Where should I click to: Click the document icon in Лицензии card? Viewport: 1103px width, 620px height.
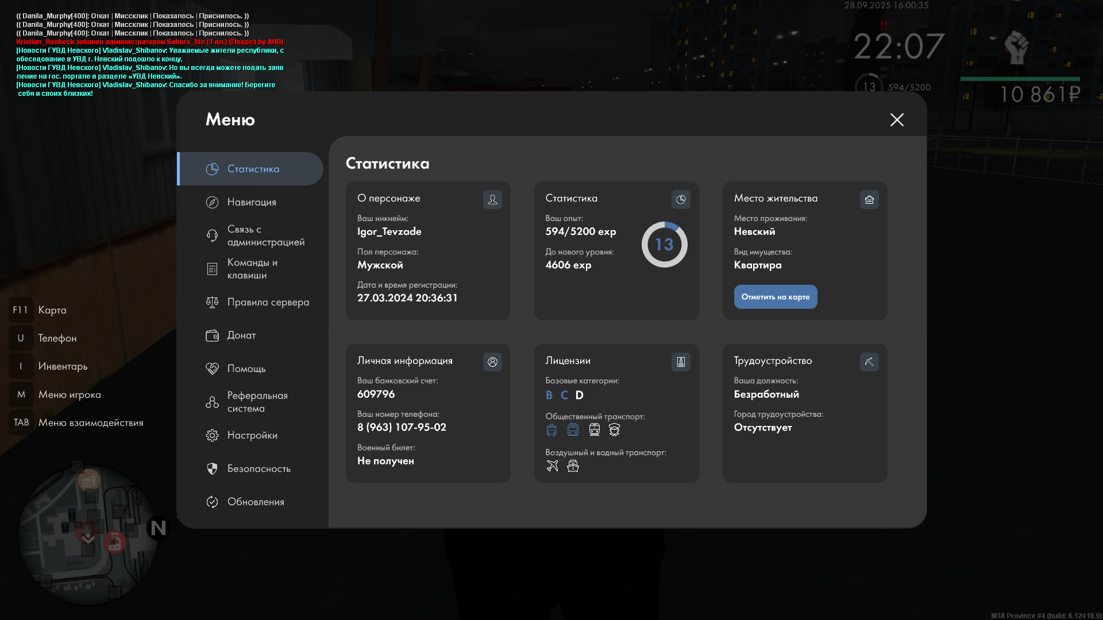click(681, 362)
